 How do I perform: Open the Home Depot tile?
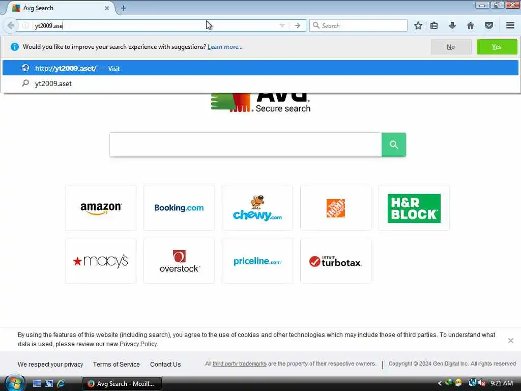click(336, 208)
